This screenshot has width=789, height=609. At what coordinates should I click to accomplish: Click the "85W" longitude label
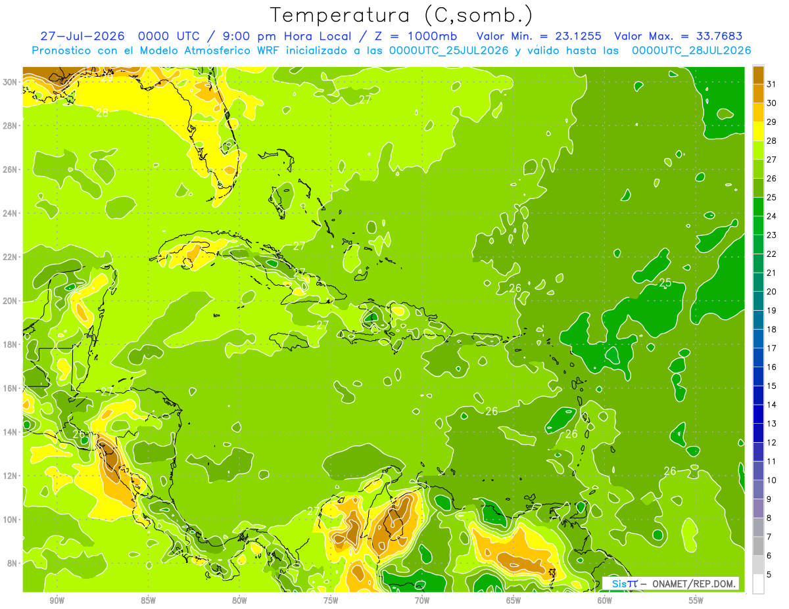(x=148, y=600)
